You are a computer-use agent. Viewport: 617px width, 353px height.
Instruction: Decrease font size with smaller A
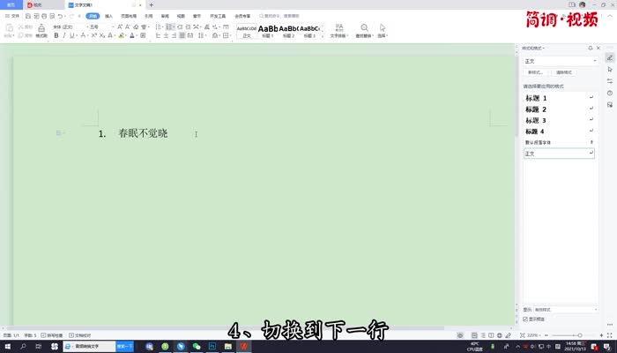128,26
